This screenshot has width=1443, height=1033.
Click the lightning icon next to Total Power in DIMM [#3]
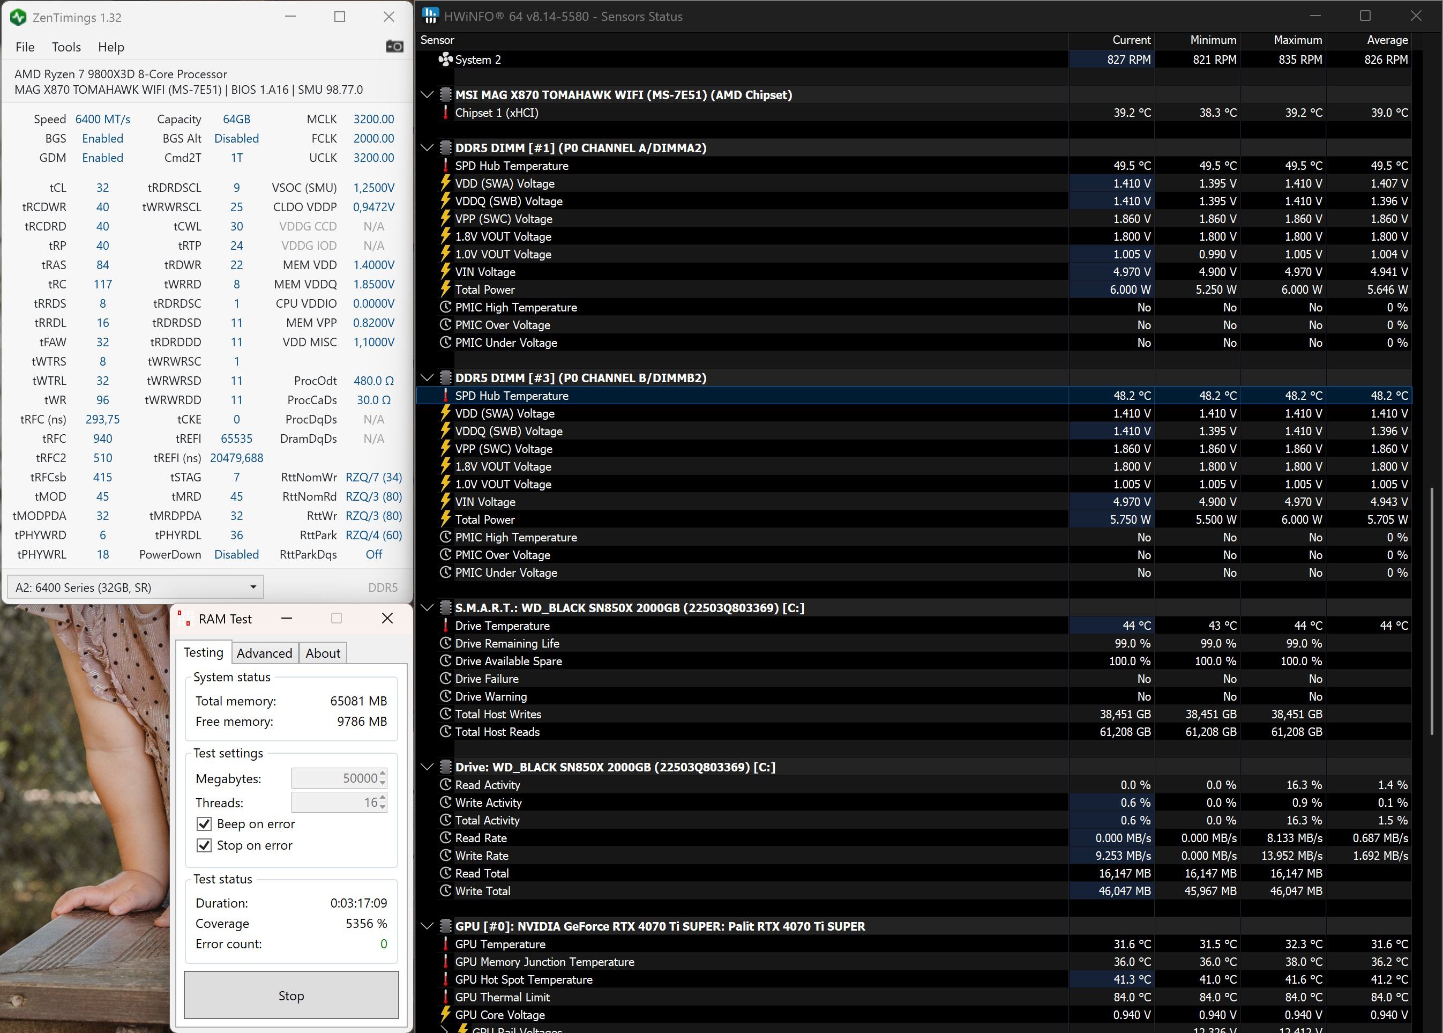(x=446, y=519)
